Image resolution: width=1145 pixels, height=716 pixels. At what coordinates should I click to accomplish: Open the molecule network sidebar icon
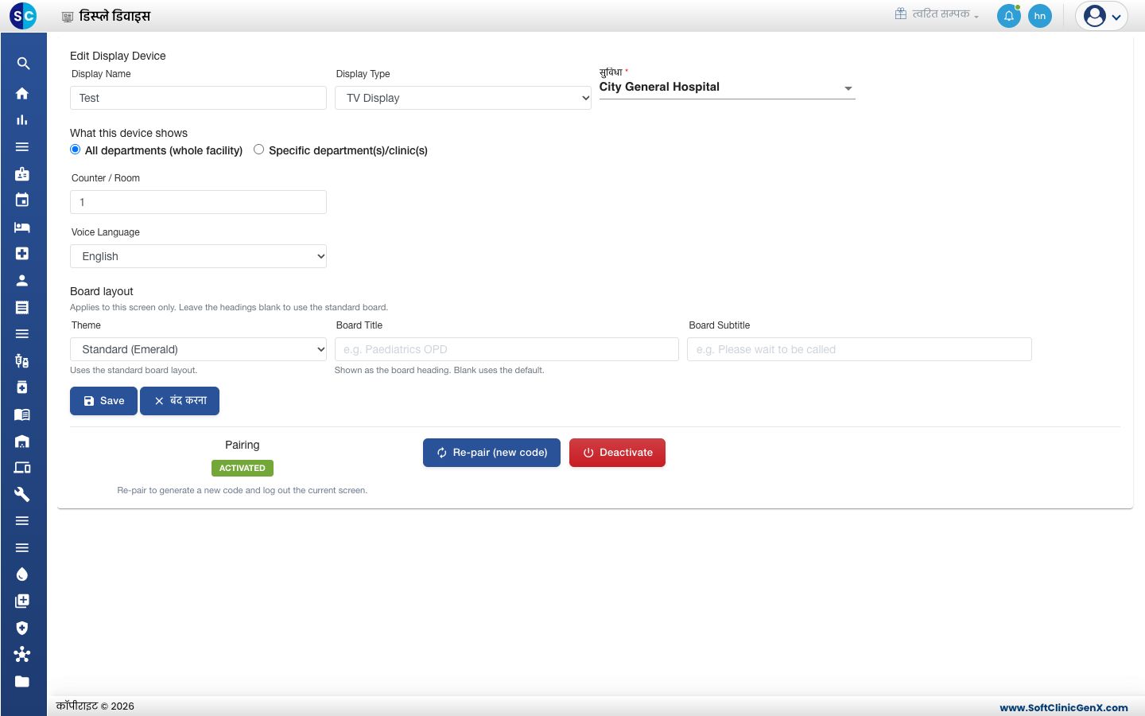(22, 655)
